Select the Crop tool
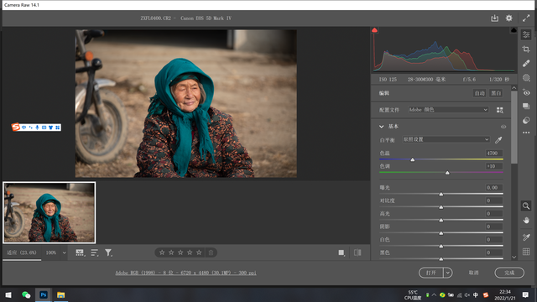 (x=526, y=49)
